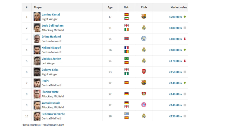Sort by the Market value column header

click(179, 7)
